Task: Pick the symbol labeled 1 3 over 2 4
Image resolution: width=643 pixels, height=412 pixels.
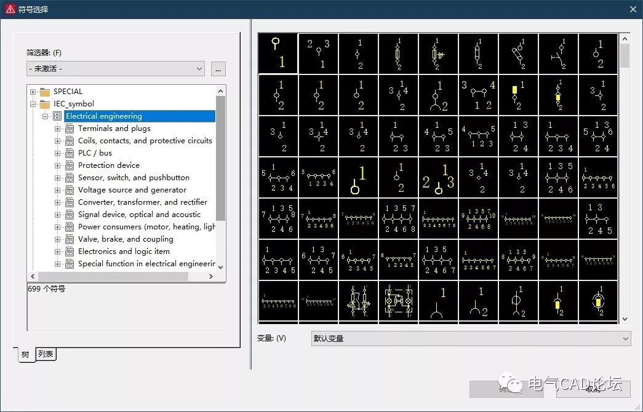Action: click(x=518, y=136)
